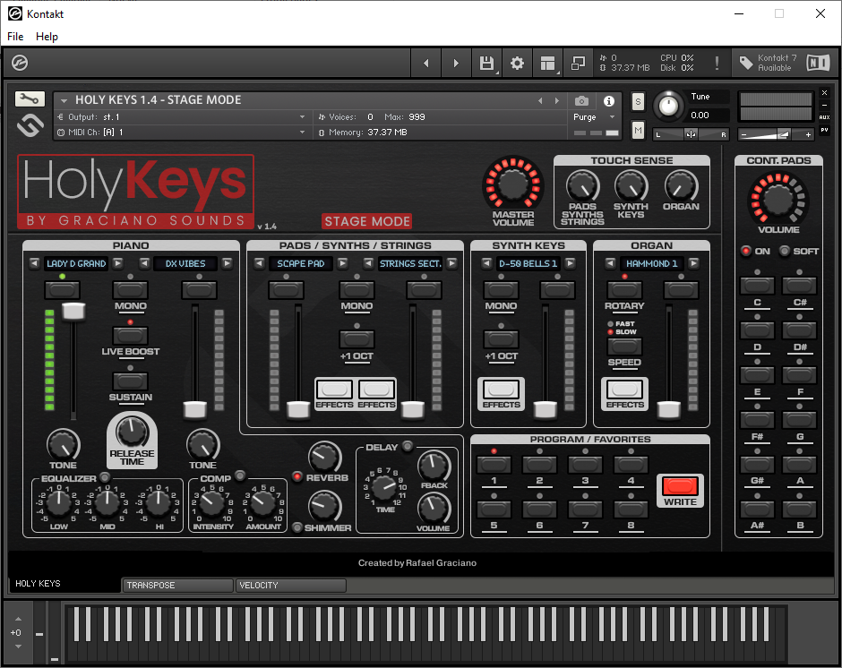Select previous piano sound before LADY D GRAND
Viewport: 842px width, 668px height.
(x=34, y=263)
